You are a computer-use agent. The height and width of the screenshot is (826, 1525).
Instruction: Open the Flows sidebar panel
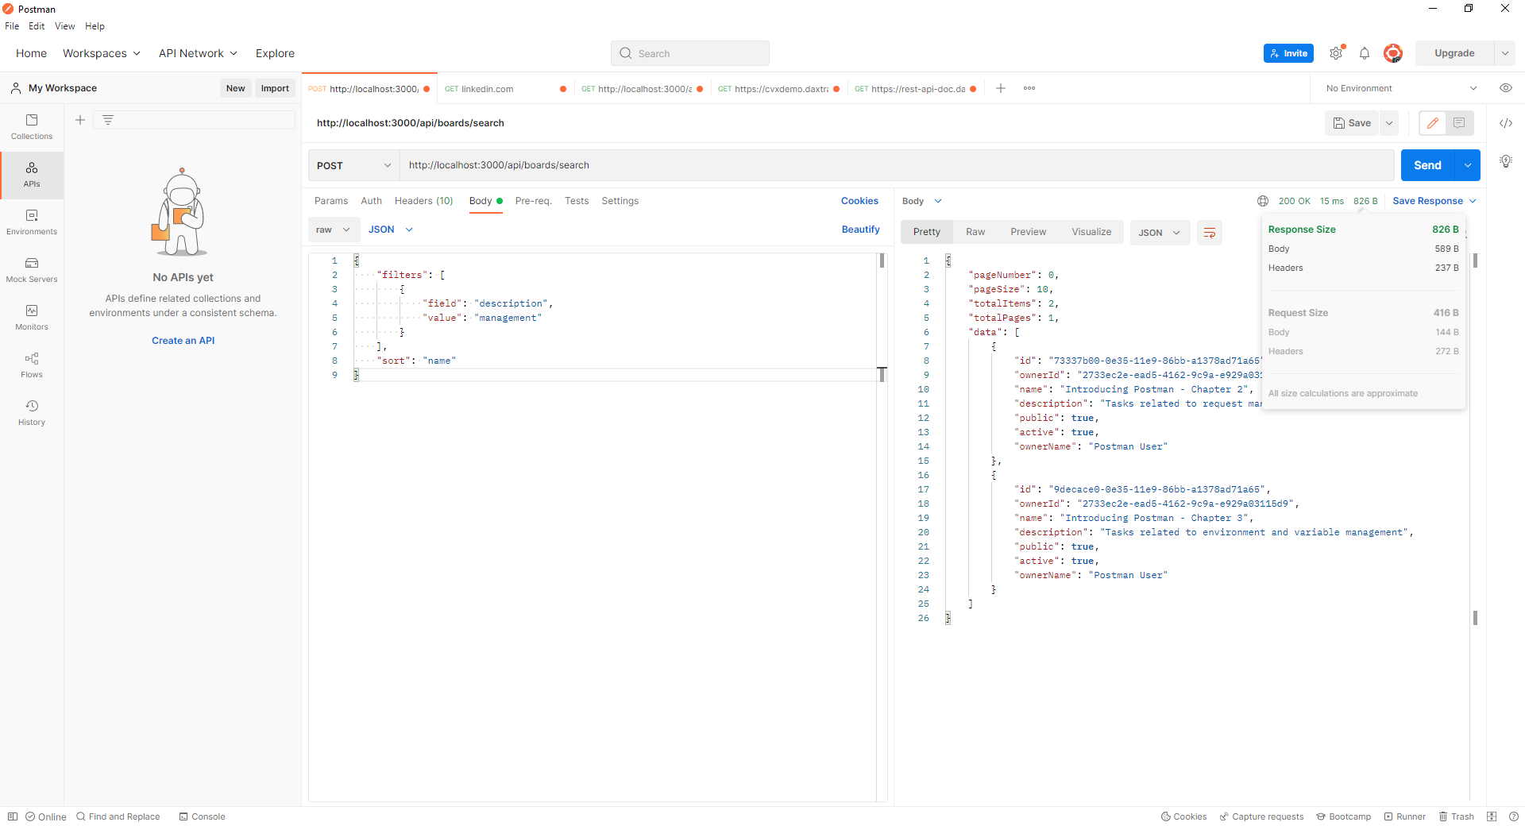(32, 365)
